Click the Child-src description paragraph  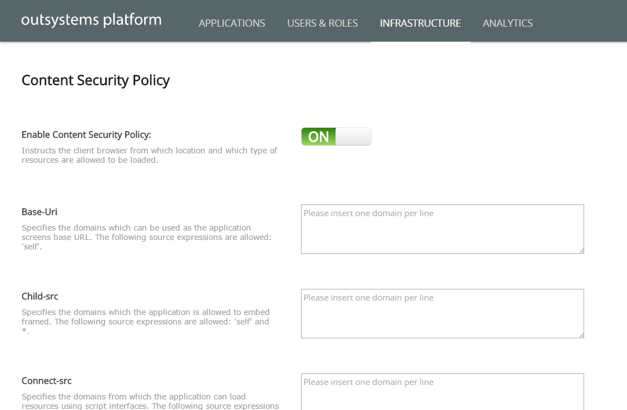tap(145, 322)
